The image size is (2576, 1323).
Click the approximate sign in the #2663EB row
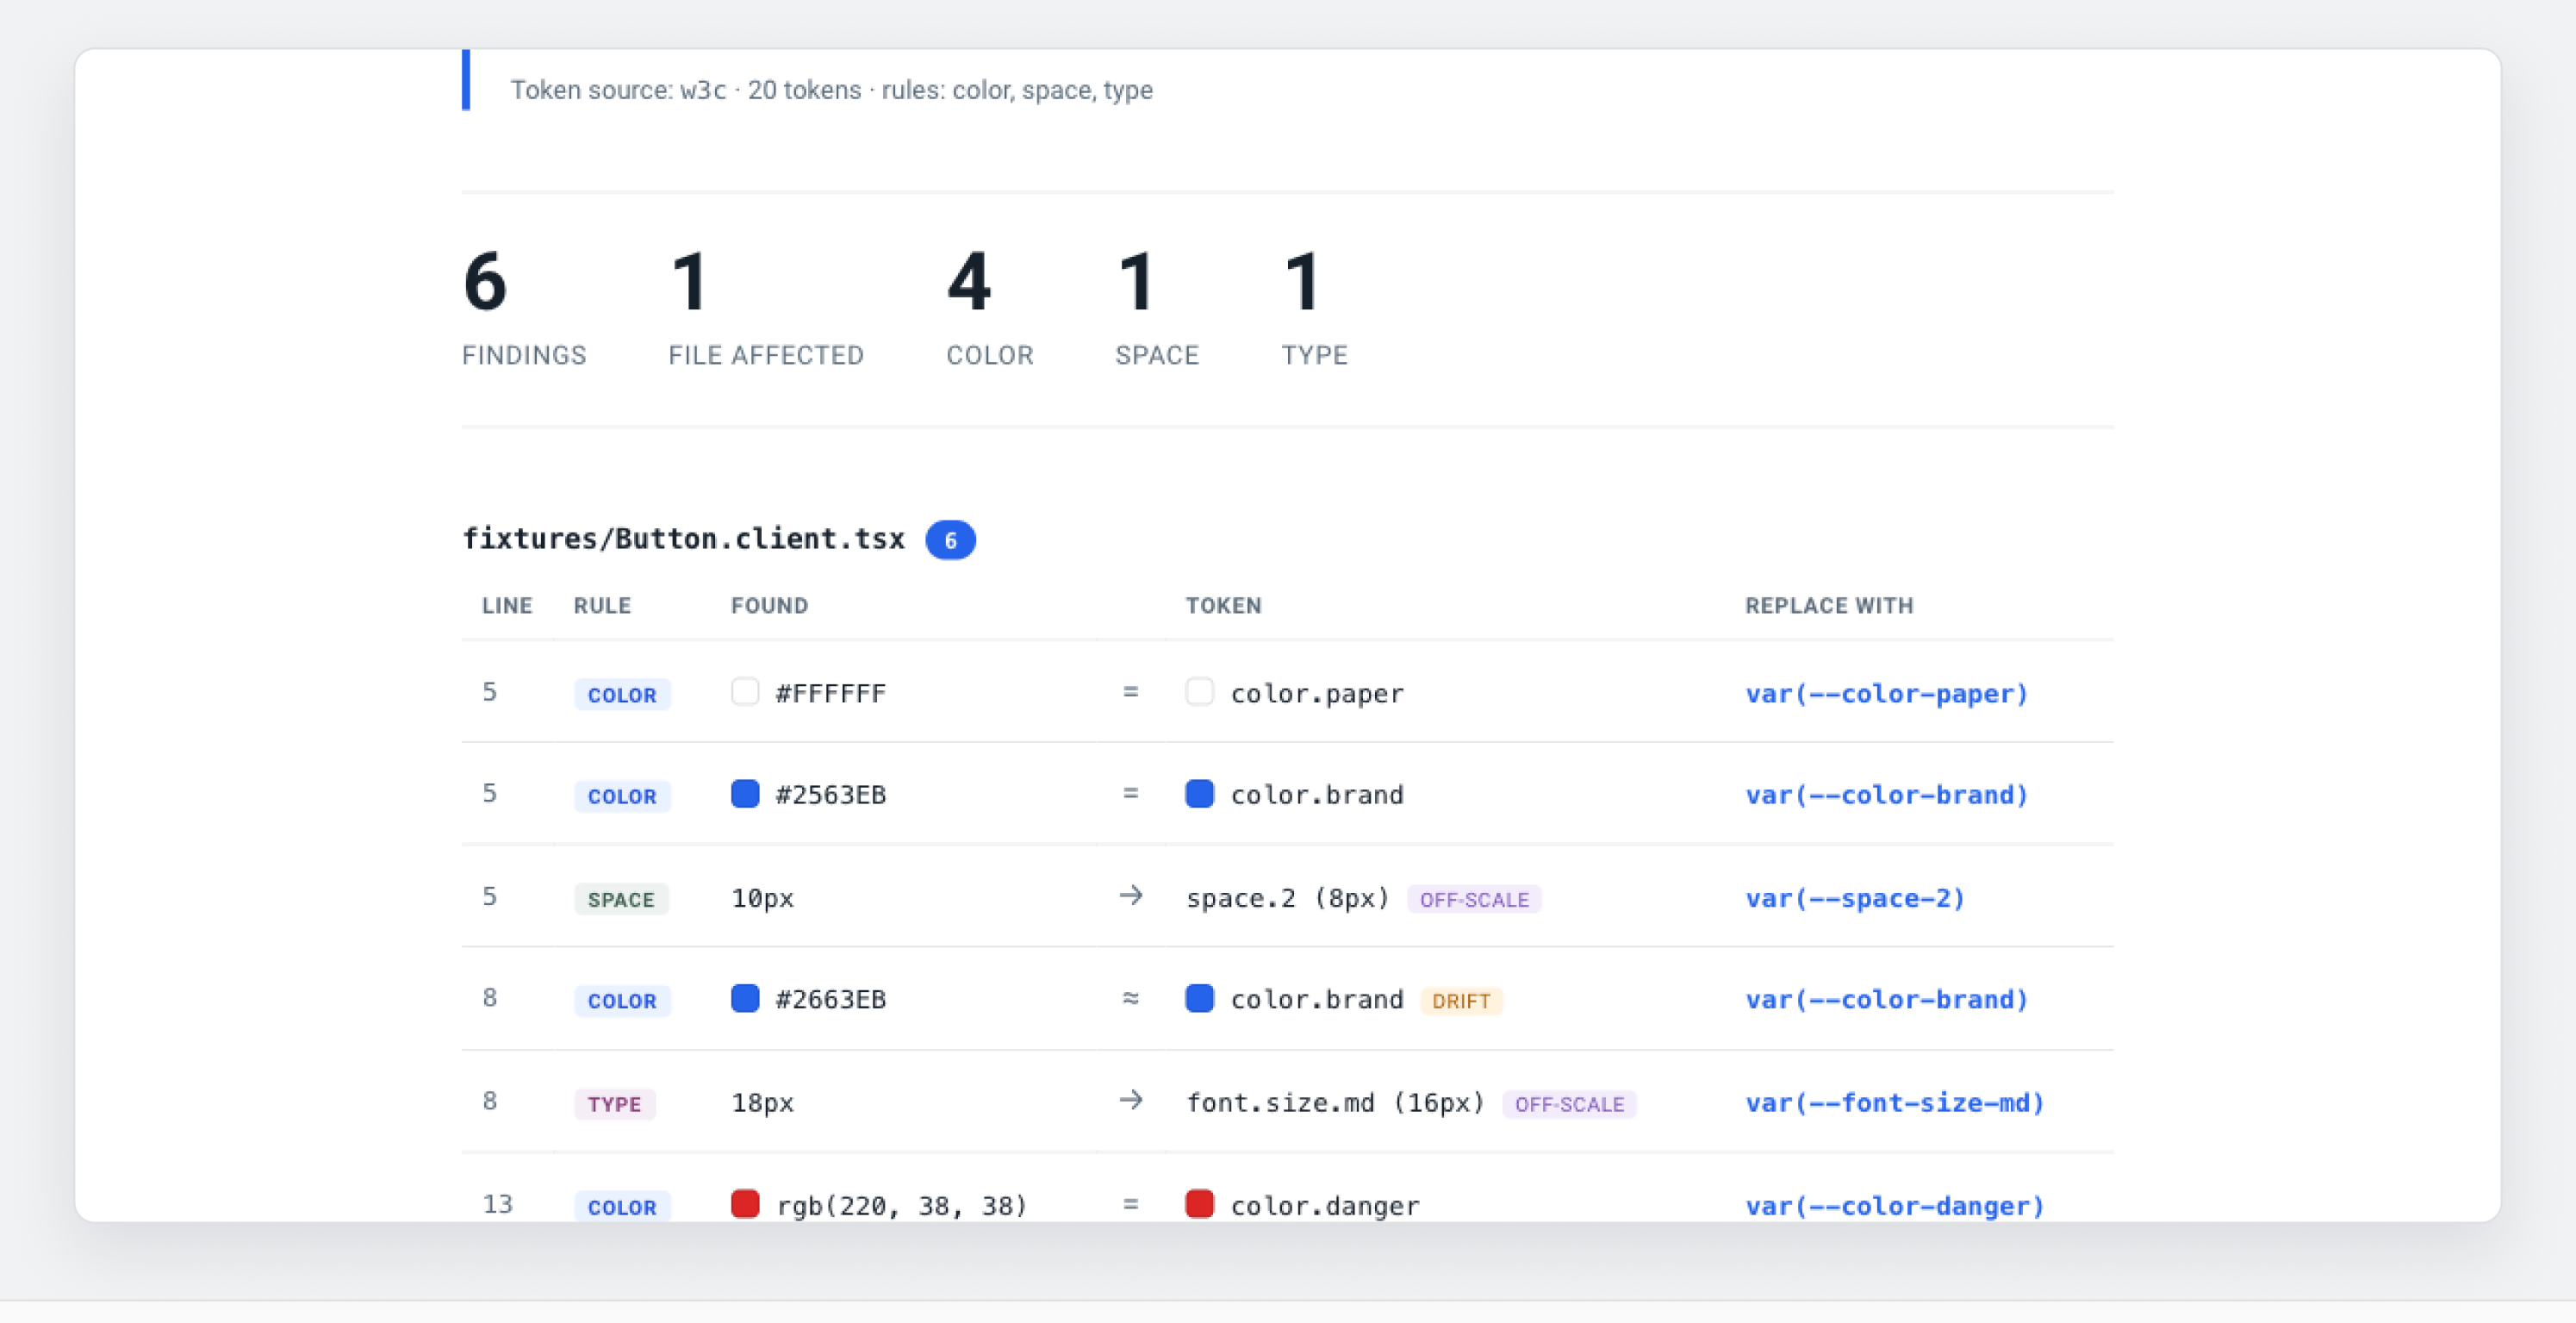click(1130, 998)
